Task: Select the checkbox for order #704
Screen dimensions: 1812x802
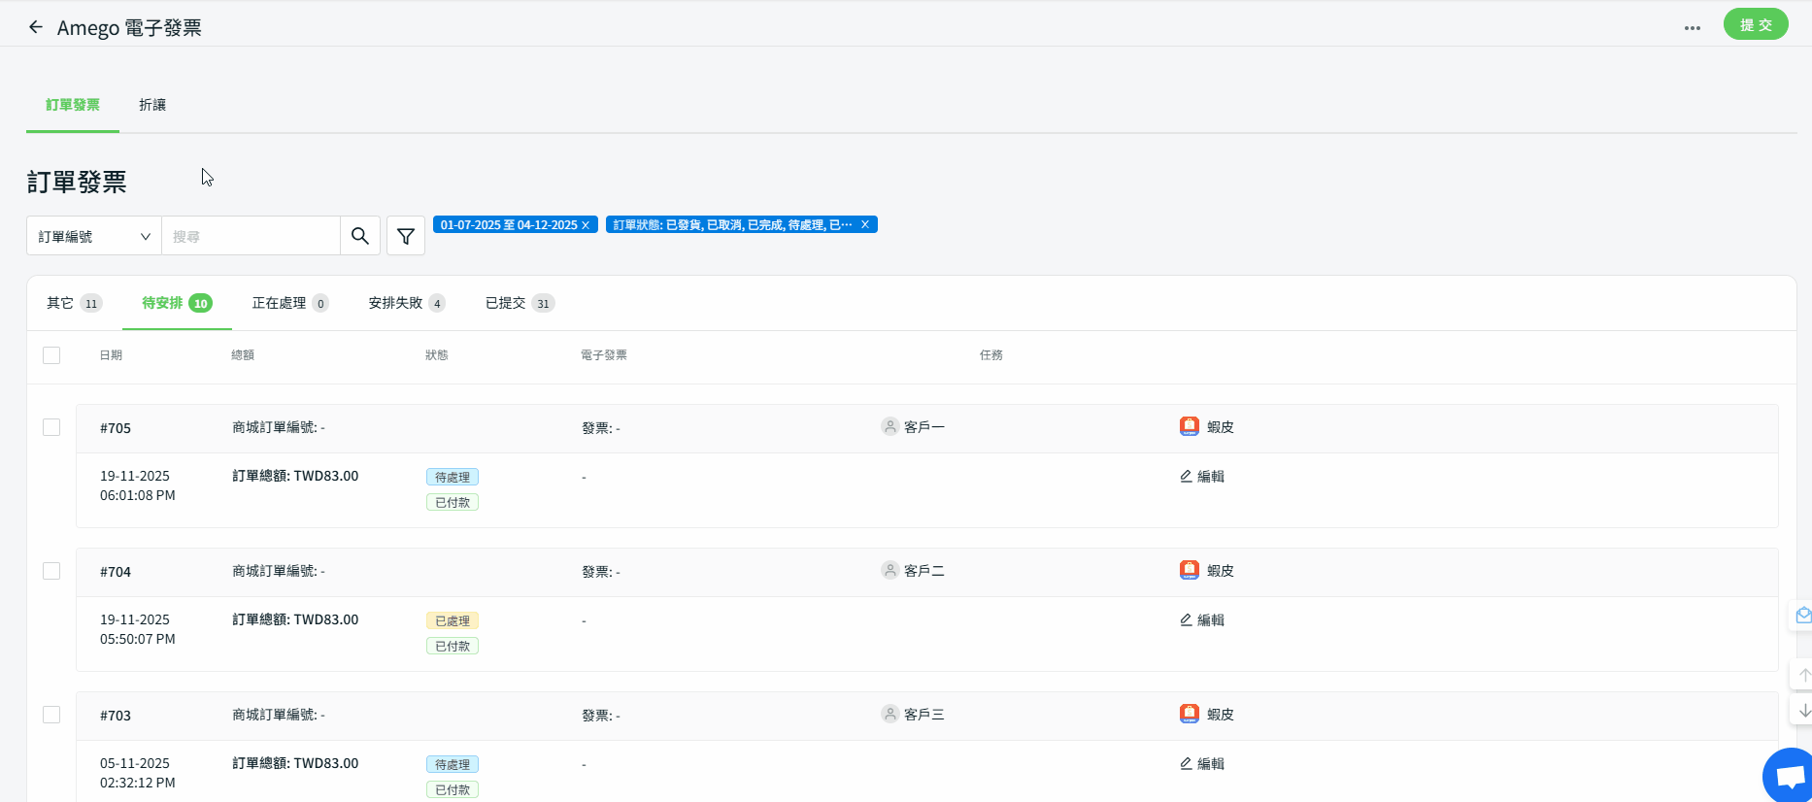Action: click(51, 571)
